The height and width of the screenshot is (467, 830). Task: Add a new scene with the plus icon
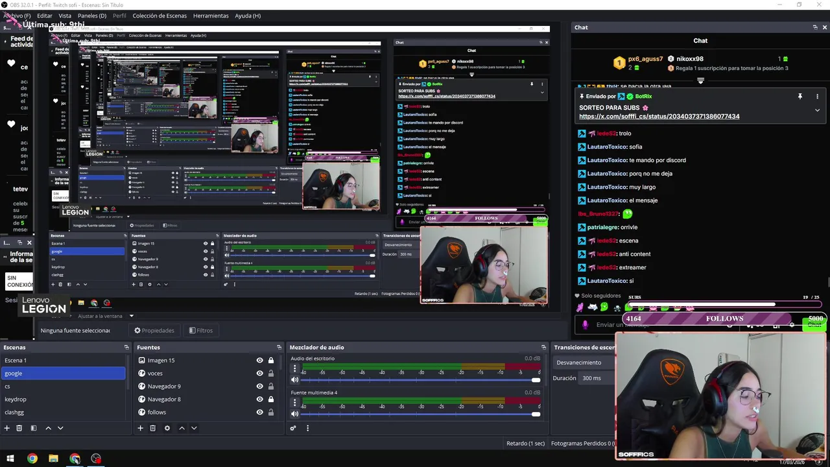pyautogui.click(x=7, y=428)
